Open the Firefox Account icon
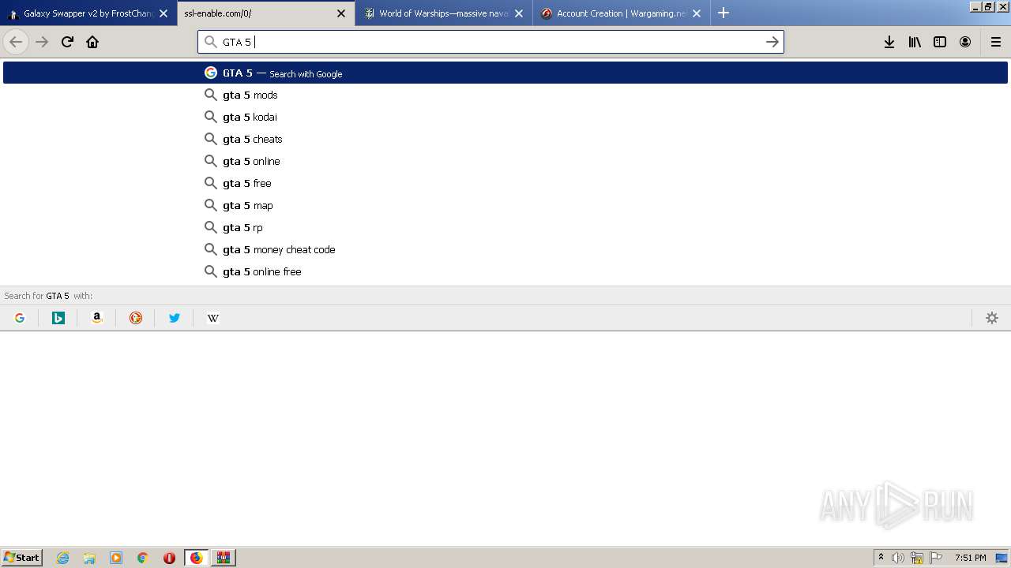Image resolution: width=1011 pixels, height=568 pixels. pos(965,42)
